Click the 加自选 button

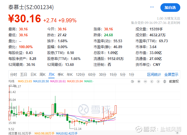tap(170, 8)
